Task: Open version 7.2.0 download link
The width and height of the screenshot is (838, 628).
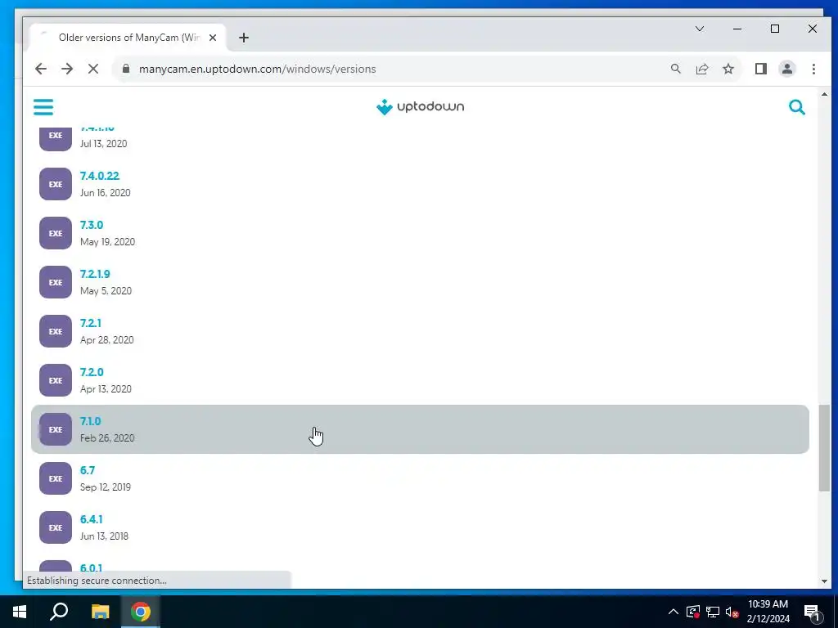Action: [92, 373]
